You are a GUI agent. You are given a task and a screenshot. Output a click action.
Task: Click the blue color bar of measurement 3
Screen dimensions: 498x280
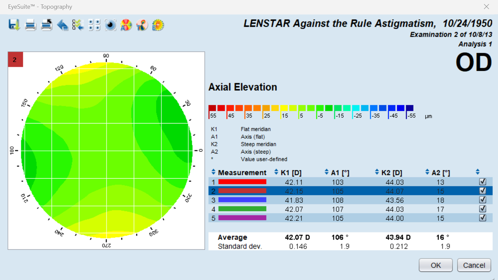(x=242, y=200)
